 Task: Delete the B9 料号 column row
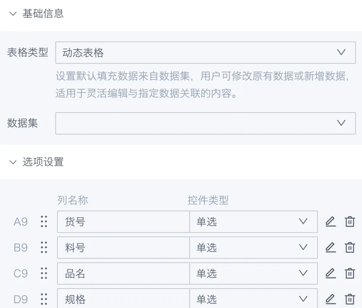coord(349,248)
